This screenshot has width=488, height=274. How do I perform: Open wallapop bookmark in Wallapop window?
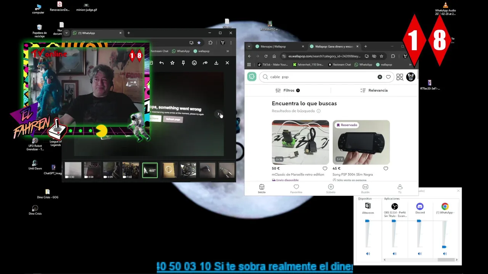pos(384,65)
